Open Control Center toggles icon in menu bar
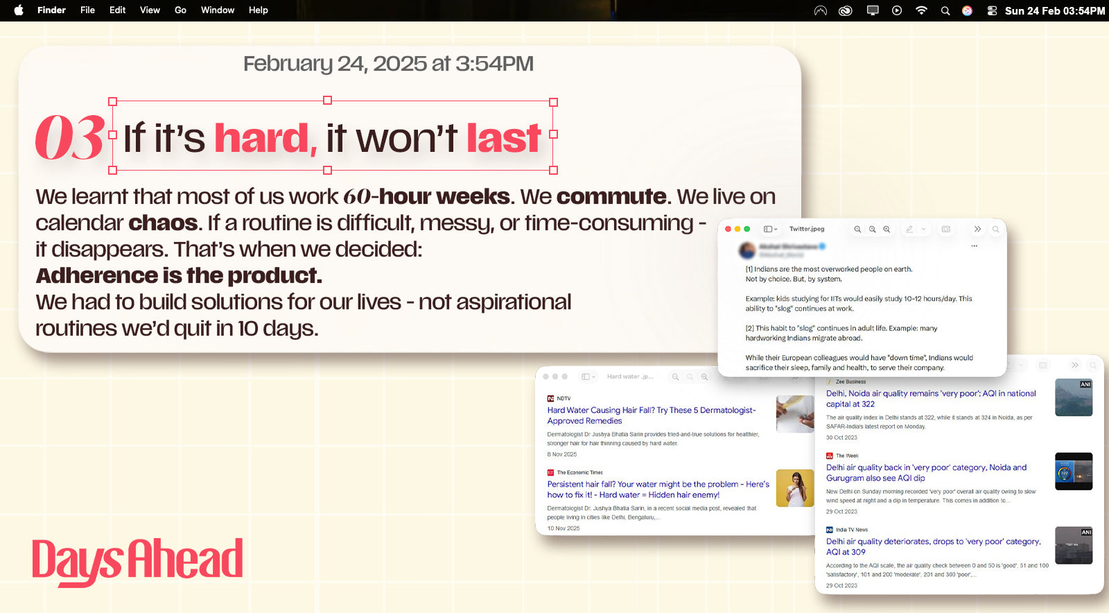This screenshot has width=1109, height=613. [992, 10]
